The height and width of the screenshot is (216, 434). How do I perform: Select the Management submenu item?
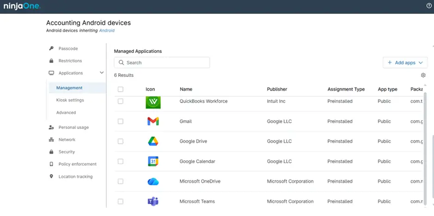77,88
